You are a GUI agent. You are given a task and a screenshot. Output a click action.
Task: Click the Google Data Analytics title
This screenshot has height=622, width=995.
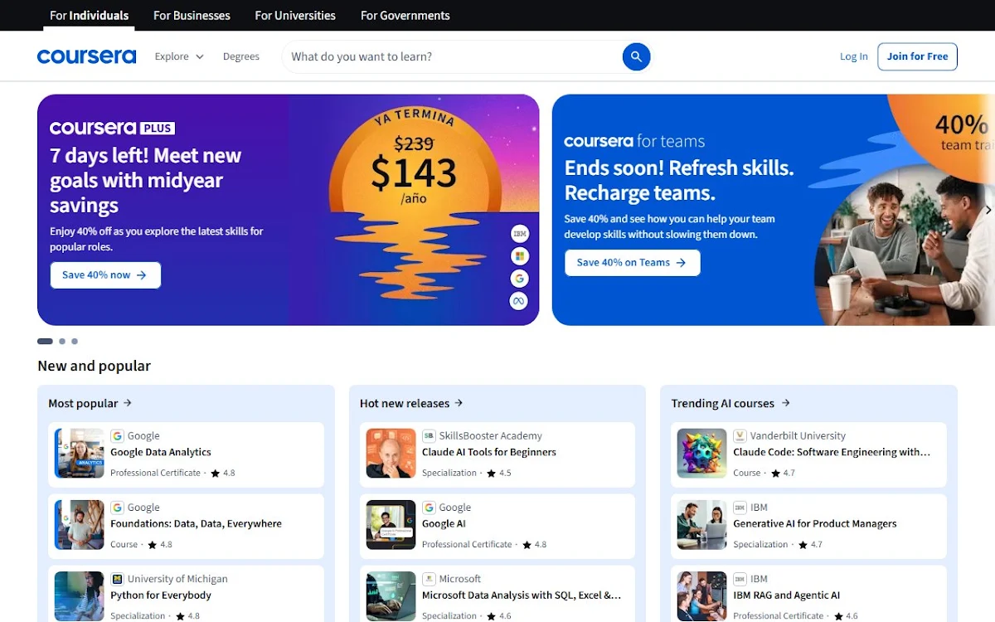161,452
